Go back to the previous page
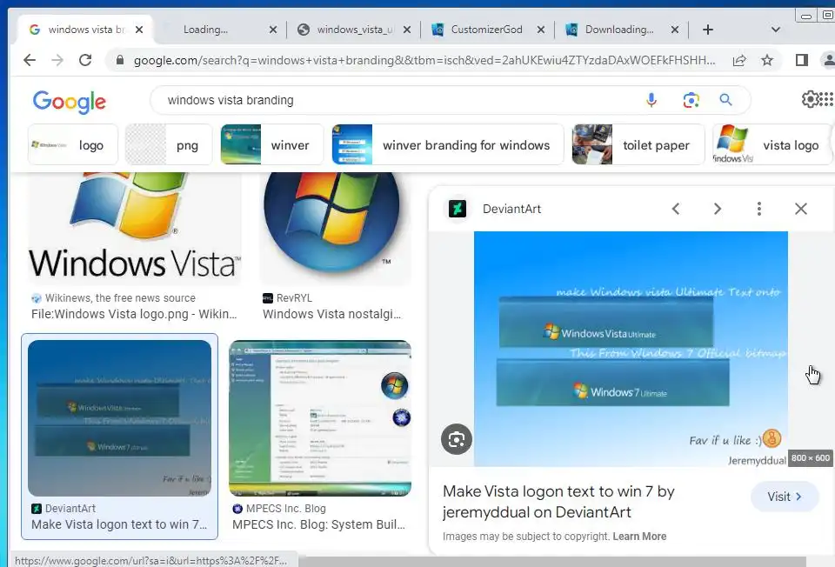The height and width of the screenshot is (567, 835). click(x=30, y=60)
